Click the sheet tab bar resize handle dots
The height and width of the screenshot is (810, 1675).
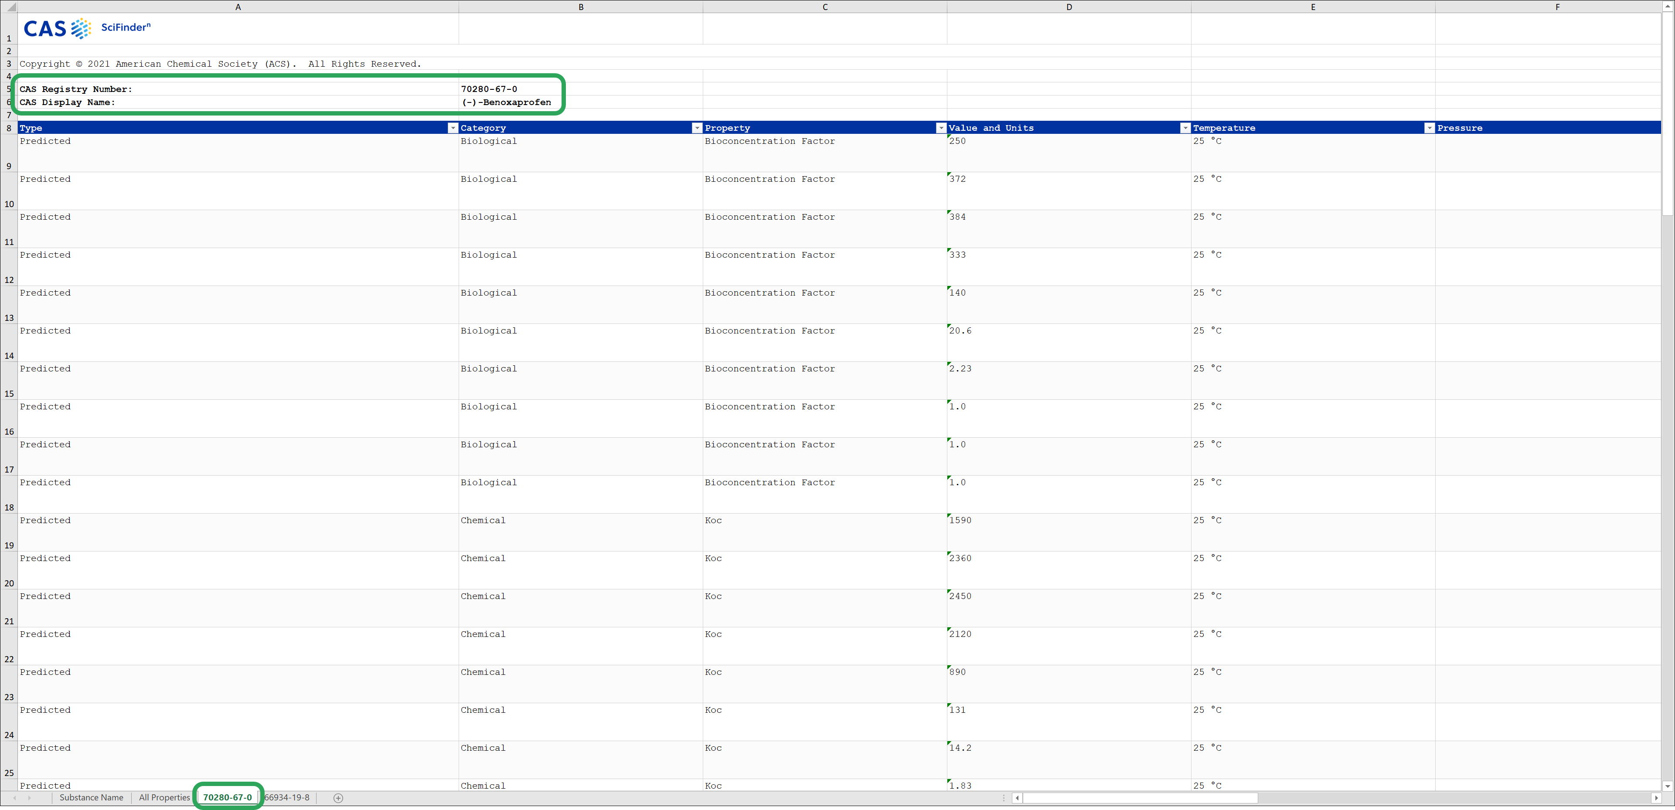[1004, 798]
